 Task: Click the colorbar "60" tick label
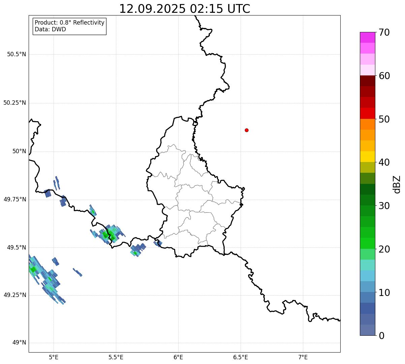[384, 76]
